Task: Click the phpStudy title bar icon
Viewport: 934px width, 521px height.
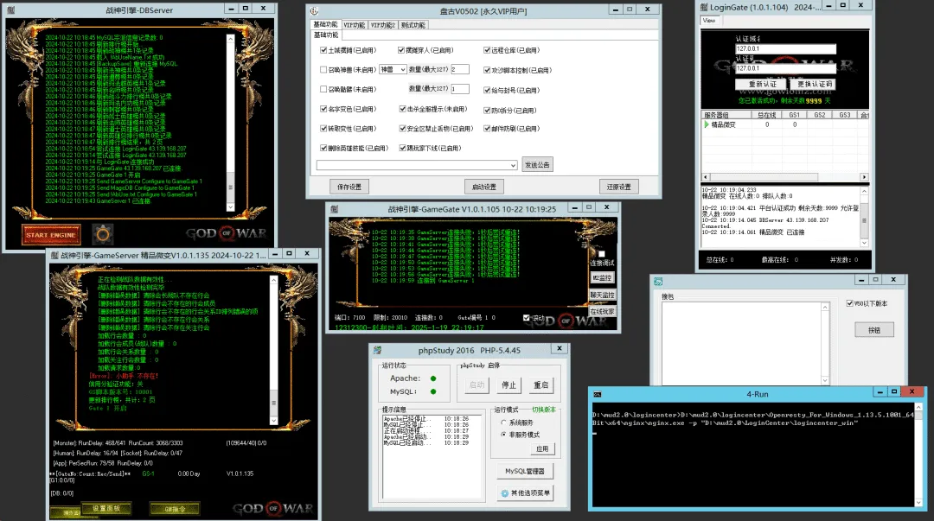Action: tap(378, 350)
